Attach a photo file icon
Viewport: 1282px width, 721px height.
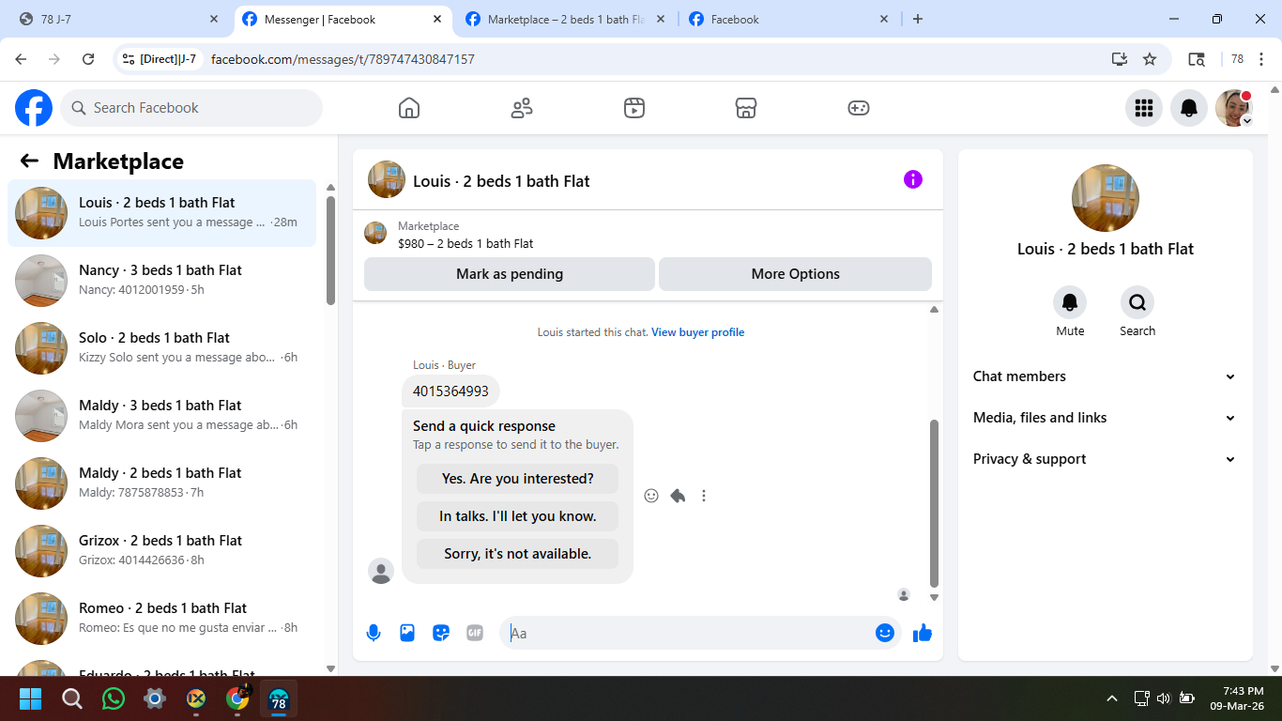tap(407, 633)
